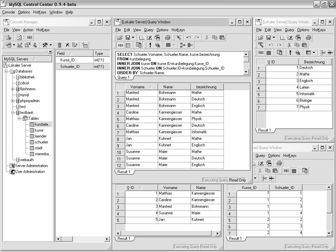Toggle the SQL pane view button in center Query Window
The image size is (336, 252).
click(x=120, y=45)
